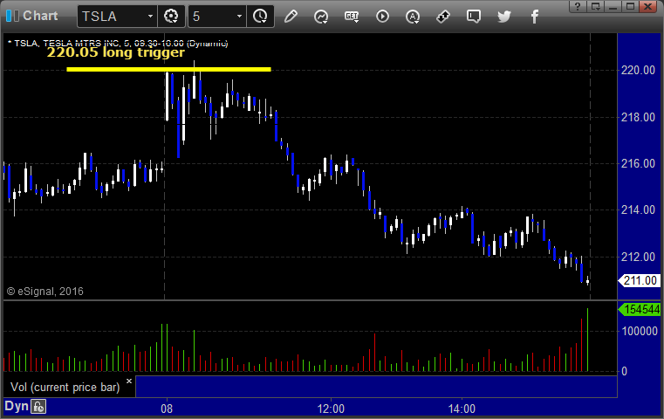This screenshot has width=664, height=419.
Task: Share chart via Twitter icon
Action: [504, 17]
